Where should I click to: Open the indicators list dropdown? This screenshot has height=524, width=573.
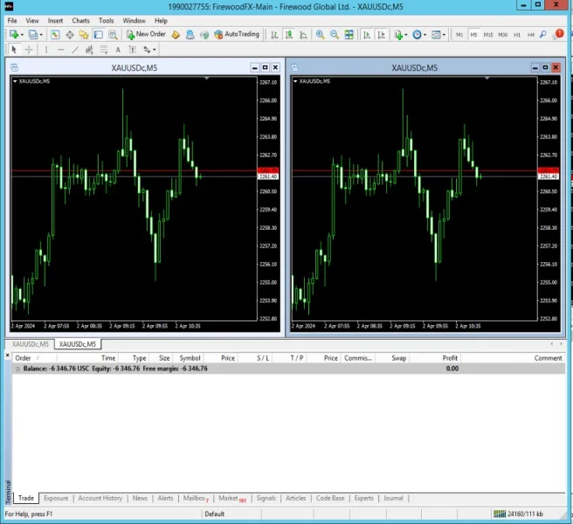(406, 34)
